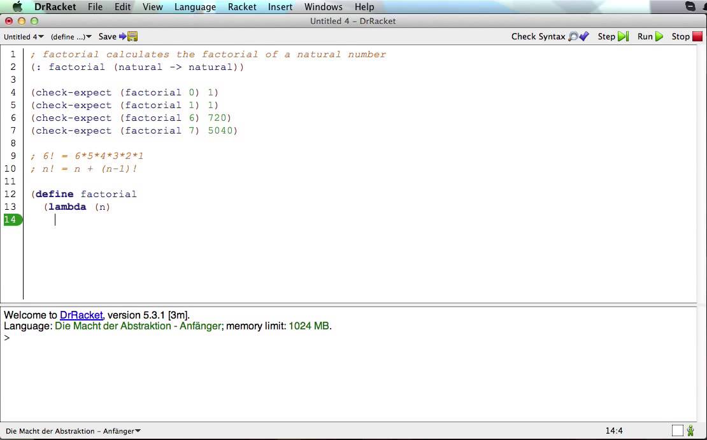Click the number 5040 on line 7
707x440 pixels.
pyautogui.click(x=220, y=130)
